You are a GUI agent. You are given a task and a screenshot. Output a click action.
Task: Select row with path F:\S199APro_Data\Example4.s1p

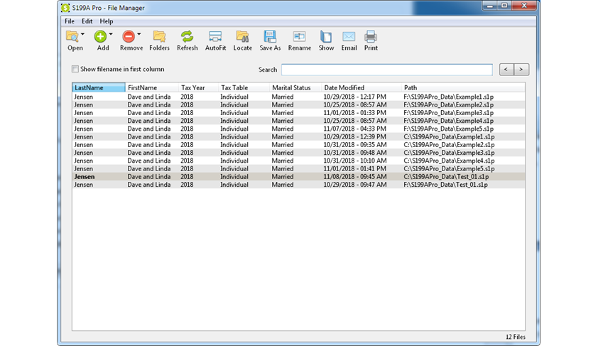(298, 121)
